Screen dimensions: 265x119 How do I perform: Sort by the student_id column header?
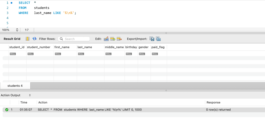(x=17, y=47)
